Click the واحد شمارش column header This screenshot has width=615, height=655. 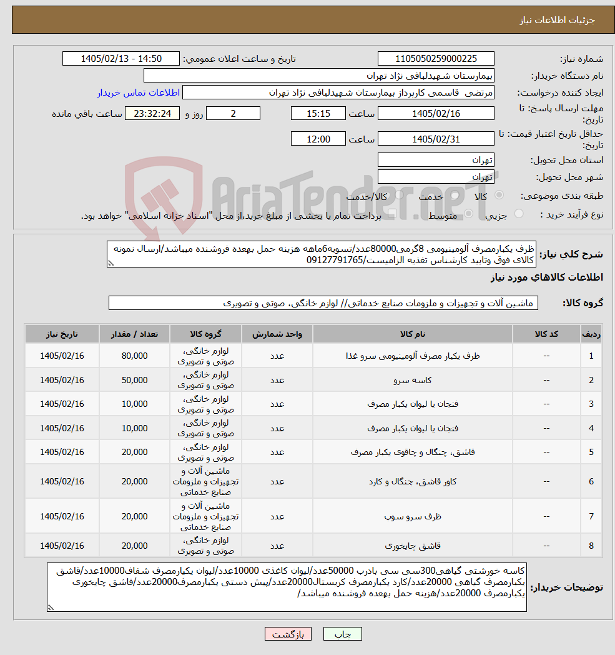click(277, 334)
